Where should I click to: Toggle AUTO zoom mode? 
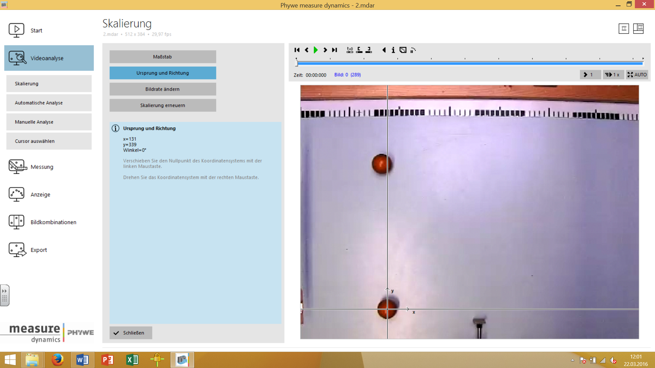click(637, 75)
